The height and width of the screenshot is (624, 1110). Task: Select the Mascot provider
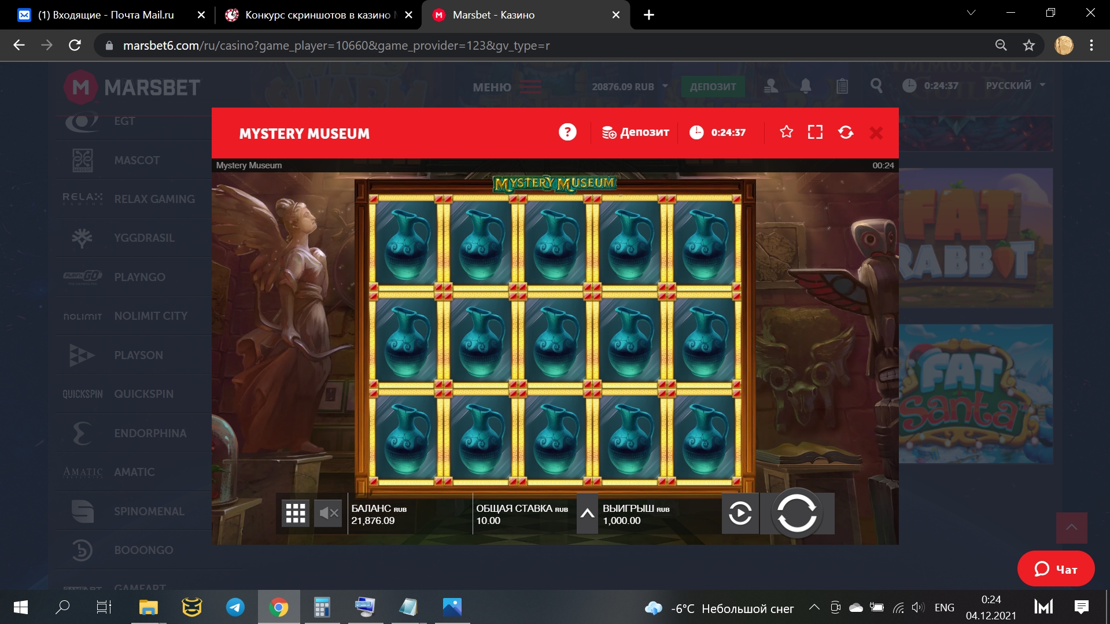point(134,160)
